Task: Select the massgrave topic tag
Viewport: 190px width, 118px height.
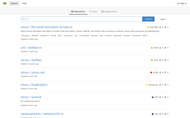Action: point(25,36)
